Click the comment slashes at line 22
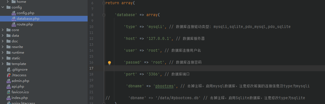 pyautogui.click(x=107, y=98)
